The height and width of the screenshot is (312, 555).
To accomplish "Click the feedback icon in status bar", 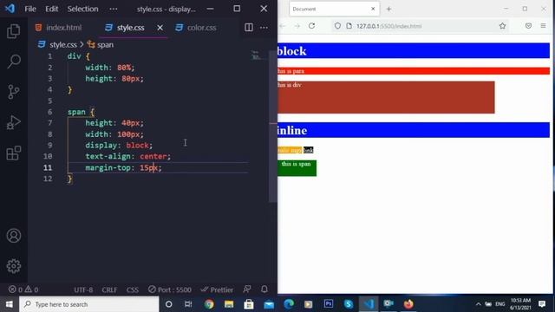I will pos(247,289).
